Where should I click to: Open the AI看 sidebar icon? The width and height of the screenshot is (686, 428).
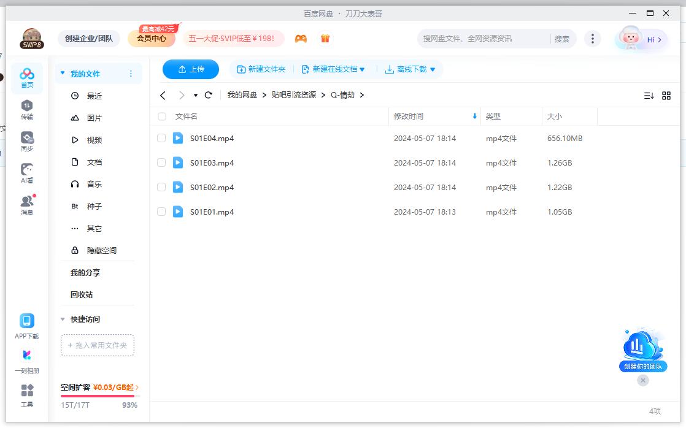(26, 170)
